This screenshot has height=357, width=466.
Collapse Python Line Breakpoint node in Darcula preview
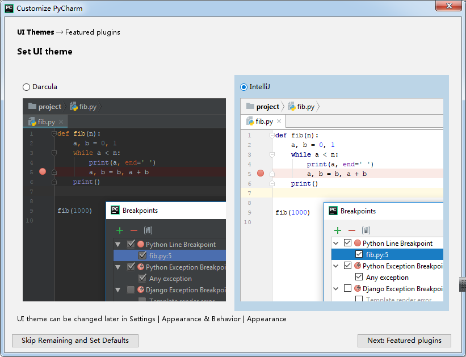(x=118, y=245)
